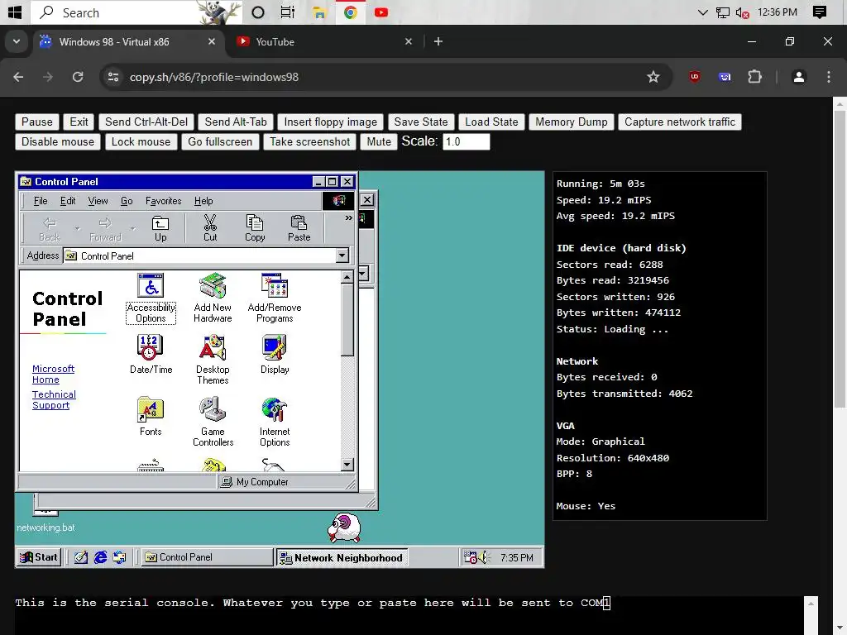Bookmark page with the star icon

pyautogui.click(x=653, y=77)
